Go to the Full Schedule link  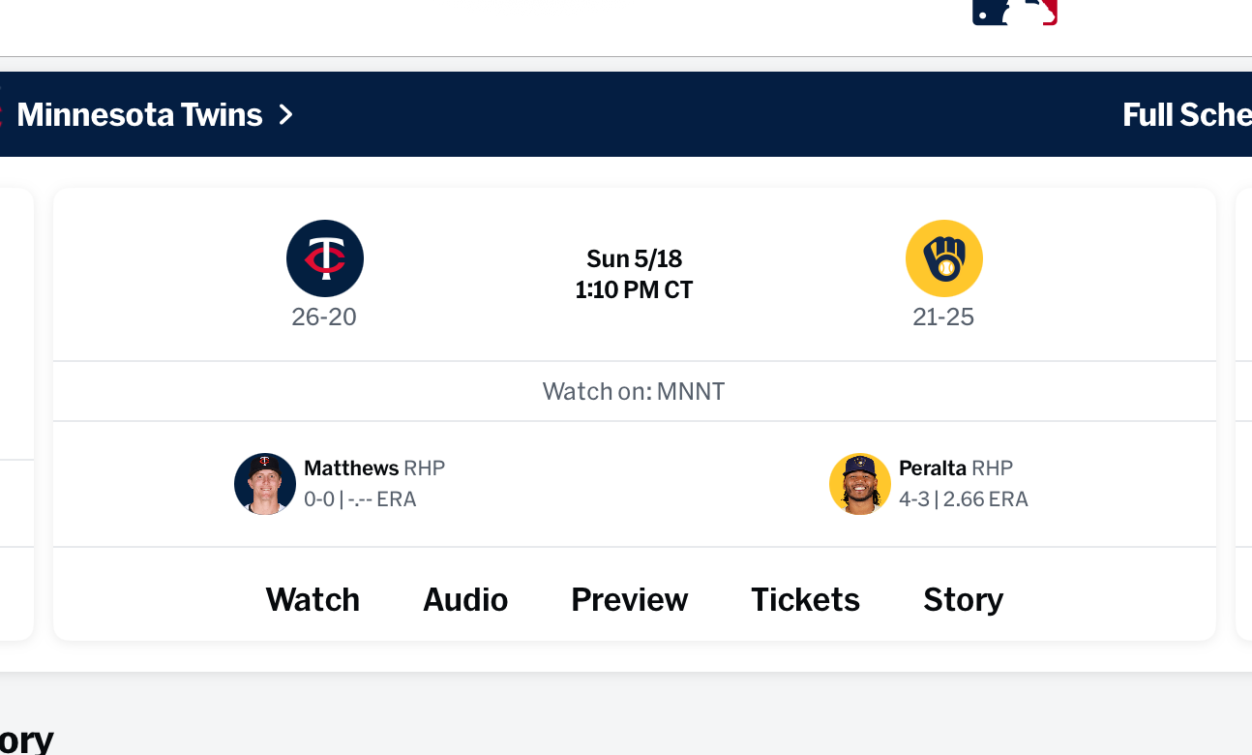pyautogui.click(x=1186, y=115)
